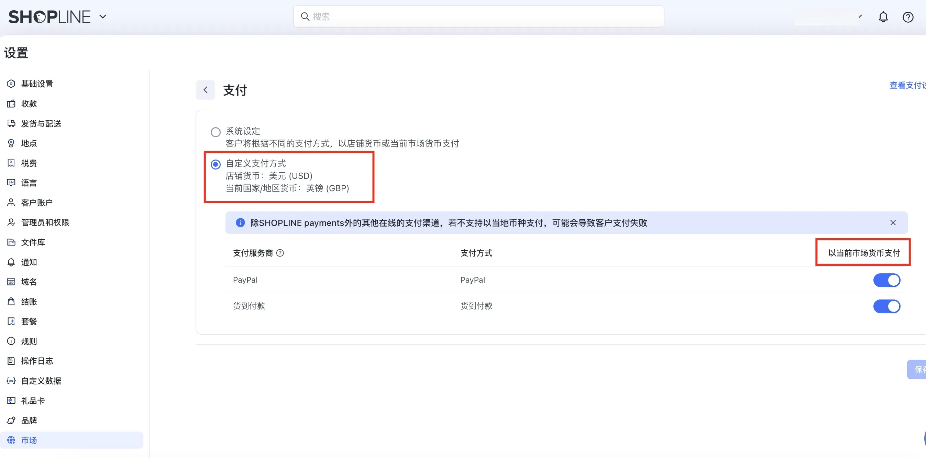Open 基础设置 in the settings menu
Viewport: 926px width, 458px height.
[37, 84]
